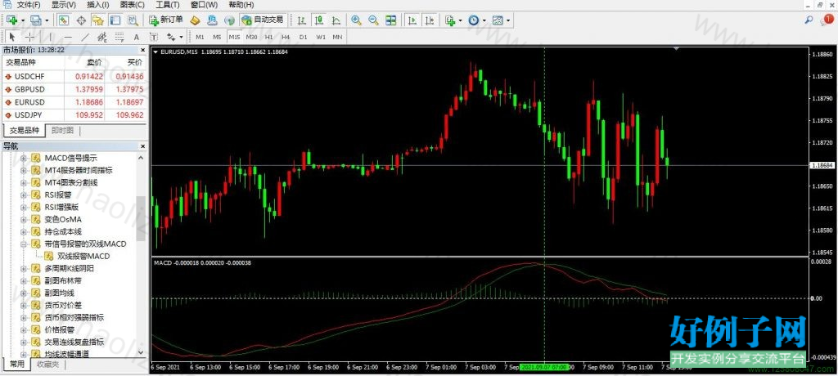Select the equidistant channel tool
Image resolution: width=838 pixels, height=376 pixels.
(x=102, y=37)
